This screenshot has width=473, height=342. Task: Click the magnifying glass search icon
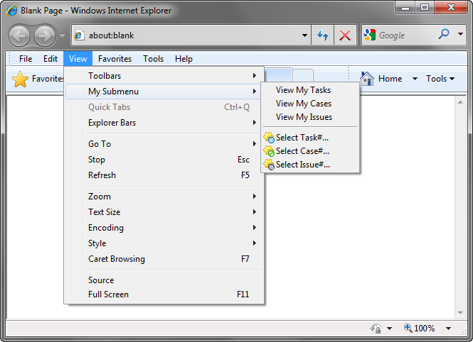click(444, 34)
